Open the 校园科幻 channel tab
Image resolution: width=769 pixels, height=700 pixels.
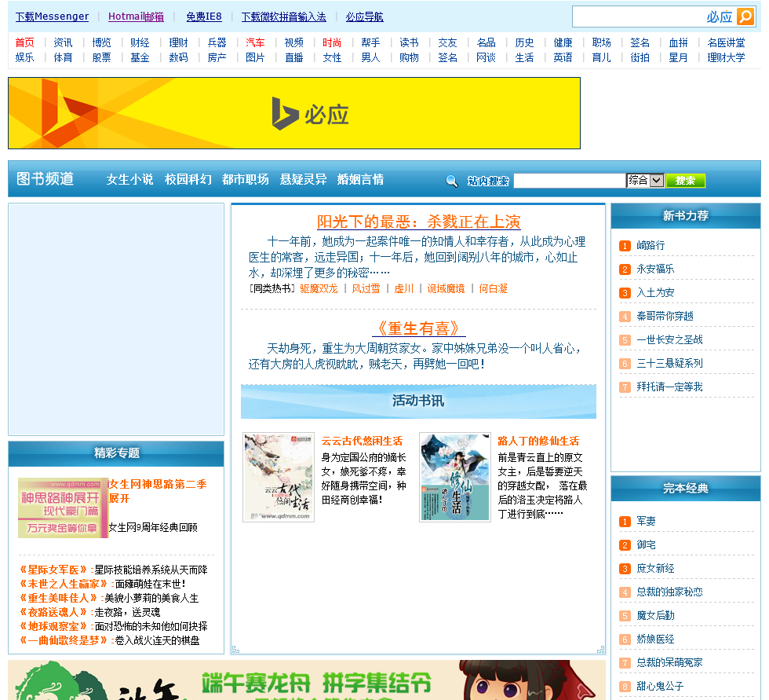(188, 180)
